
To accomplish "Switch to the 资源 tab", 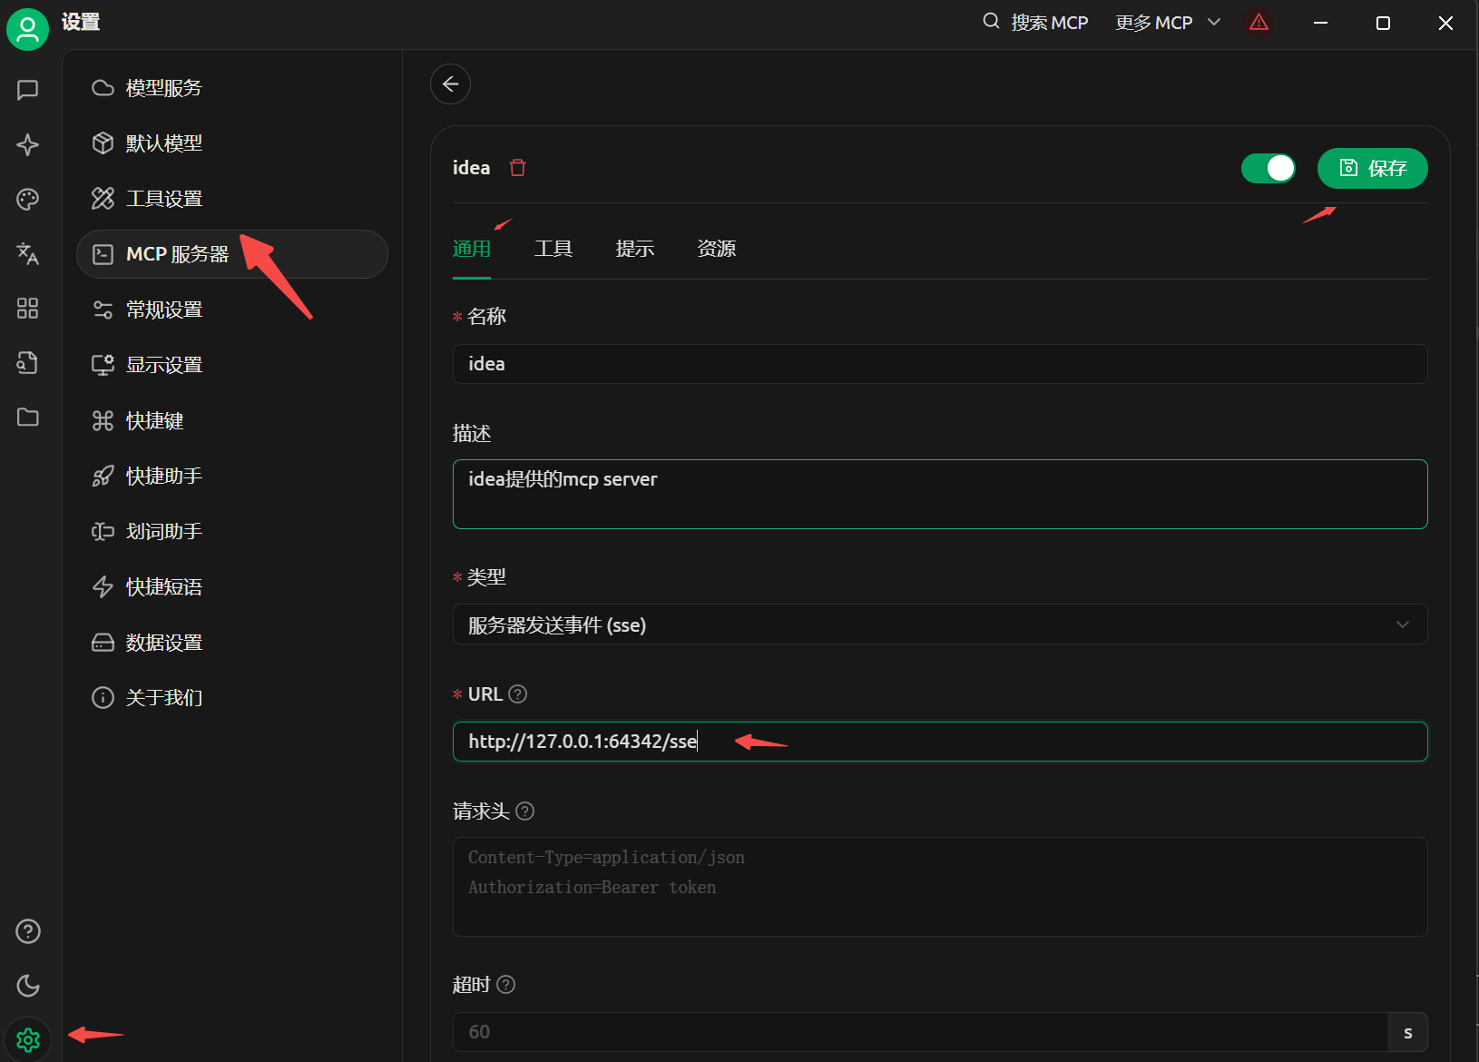I will pyautogui.click(x=717, y=250).
